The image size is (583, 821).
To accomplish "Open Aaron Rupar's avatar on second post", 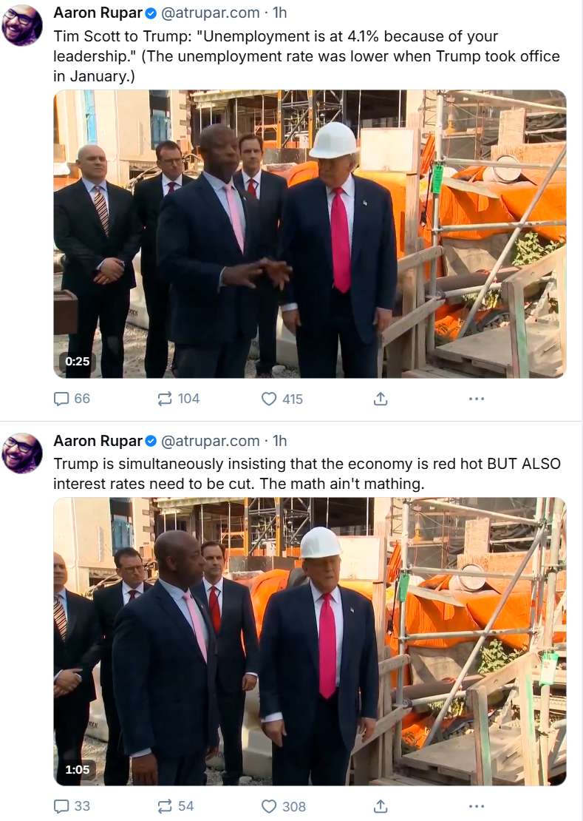I will tap(22, 453).
